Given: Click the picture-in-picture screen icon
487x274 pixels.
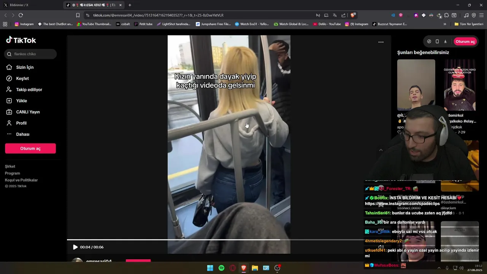Looking at the screenshot, I should (326, 15).
